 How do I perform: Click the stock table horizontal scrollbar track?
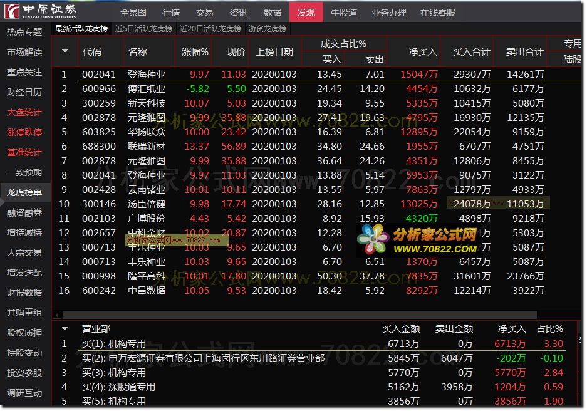pos(299,315)
